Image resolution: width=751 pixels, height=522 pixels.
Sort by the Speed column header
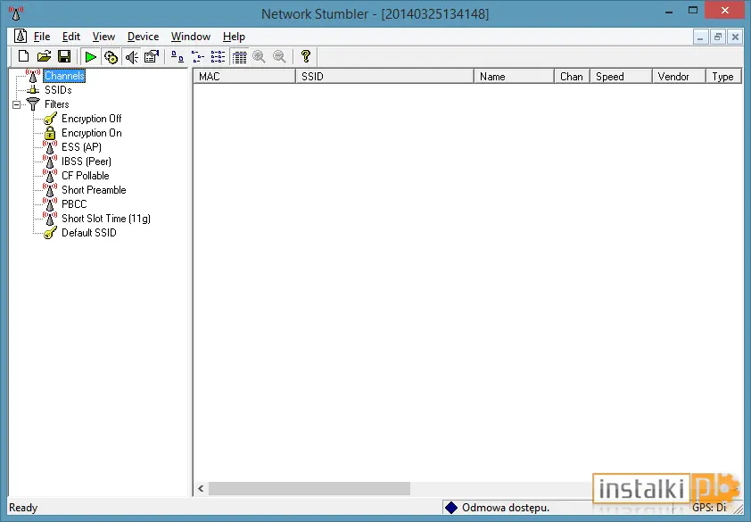621,77
